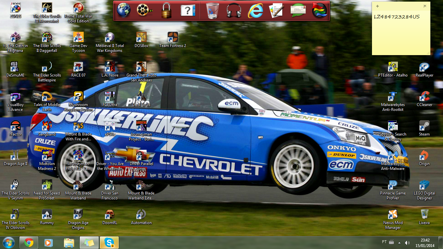Click the globe icon in the dock
Image resolution: width=443 pixels, height=249 pixels.
click(x=124, y=10)
